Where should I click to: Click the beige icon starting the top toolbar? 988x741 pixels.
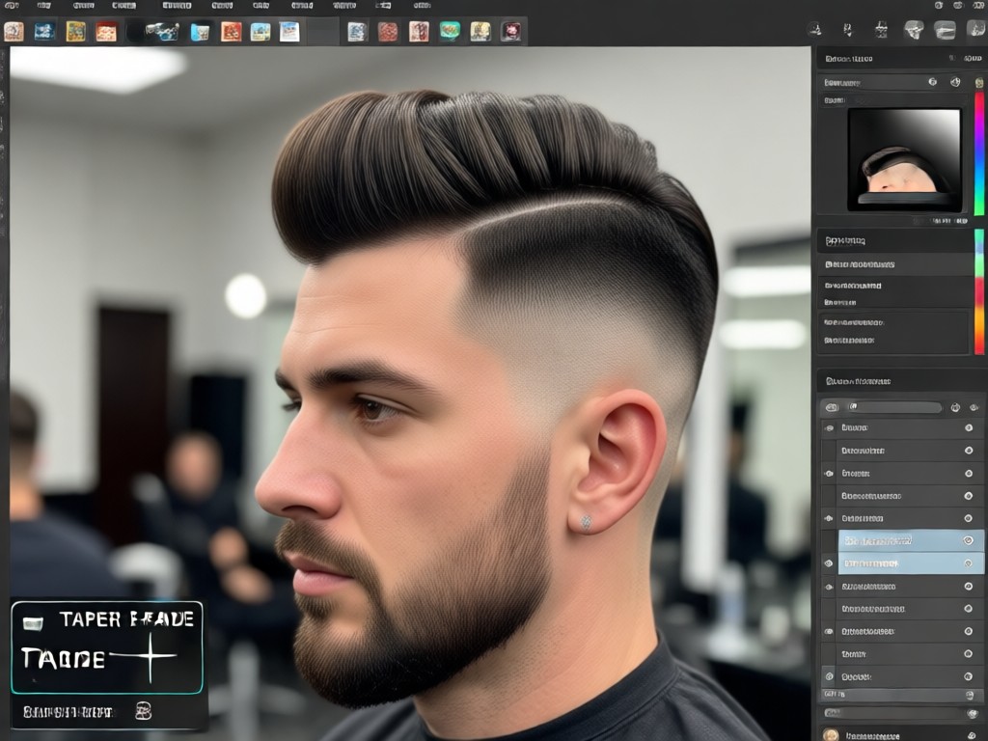(14, 32)
